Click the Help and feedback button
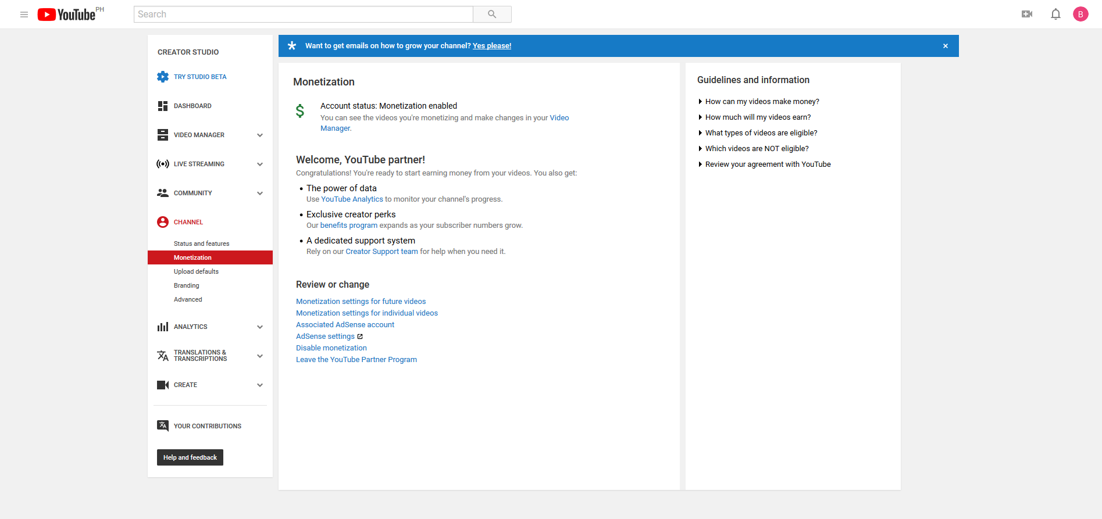 coord(190,457)
